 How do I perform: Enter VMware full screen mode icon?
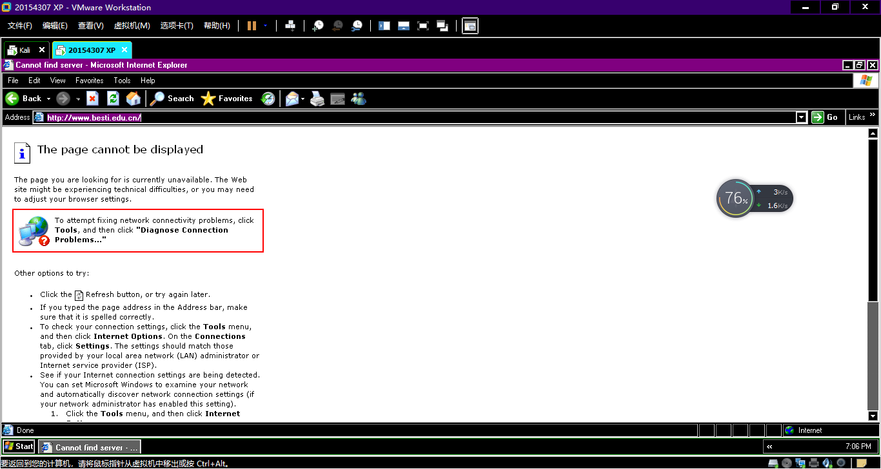[x=423, y=26]
